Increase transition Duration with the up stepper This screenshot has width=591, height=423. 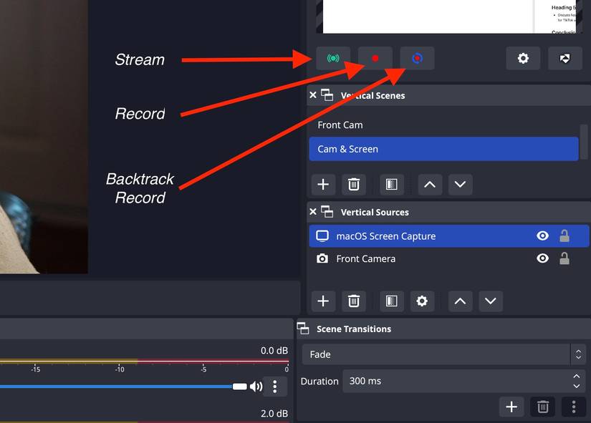[576, 376]
